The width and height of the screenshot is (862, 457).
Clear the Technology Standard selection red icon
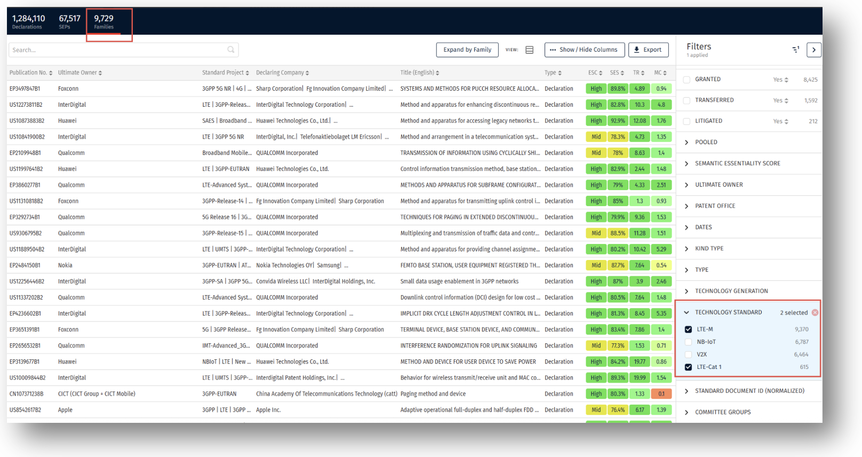815,312
